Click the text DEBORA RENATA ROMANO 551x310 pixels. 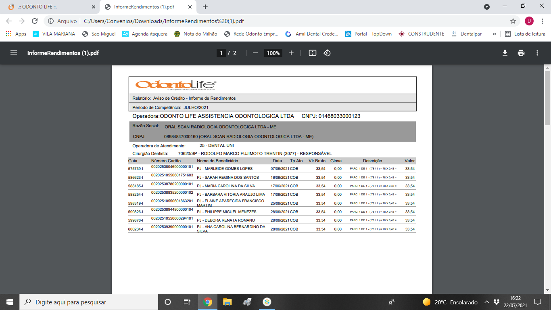pyautogui.click(x=231, y=220)
